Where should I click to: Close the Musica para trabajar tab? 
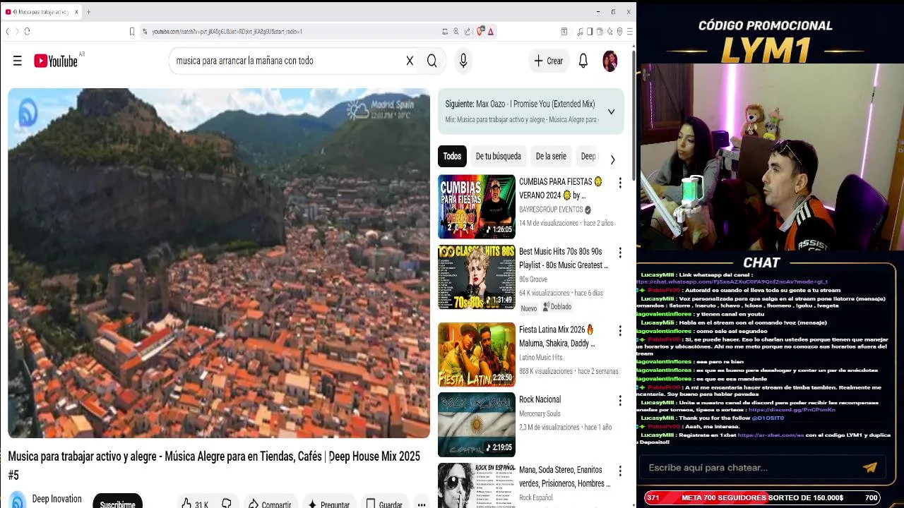(76, 12)
